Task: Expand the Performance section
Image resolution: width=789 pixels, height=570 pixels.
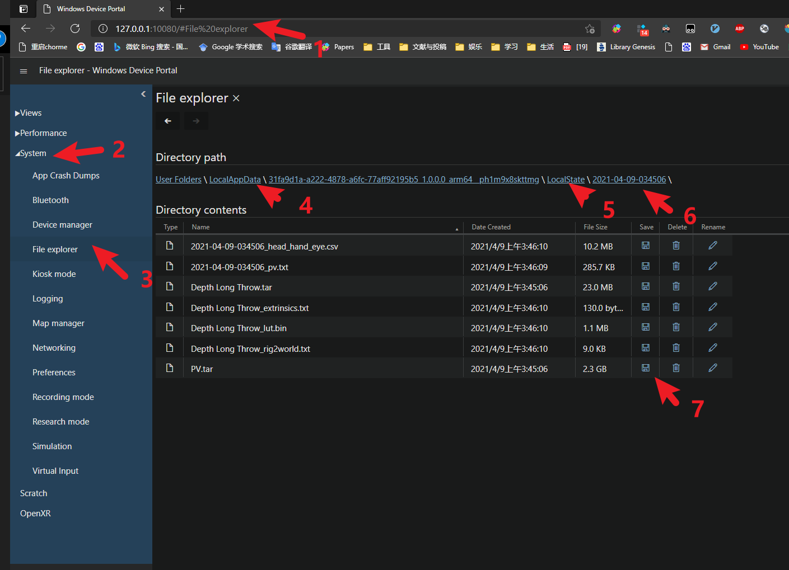Action: [x=41, y=133]
